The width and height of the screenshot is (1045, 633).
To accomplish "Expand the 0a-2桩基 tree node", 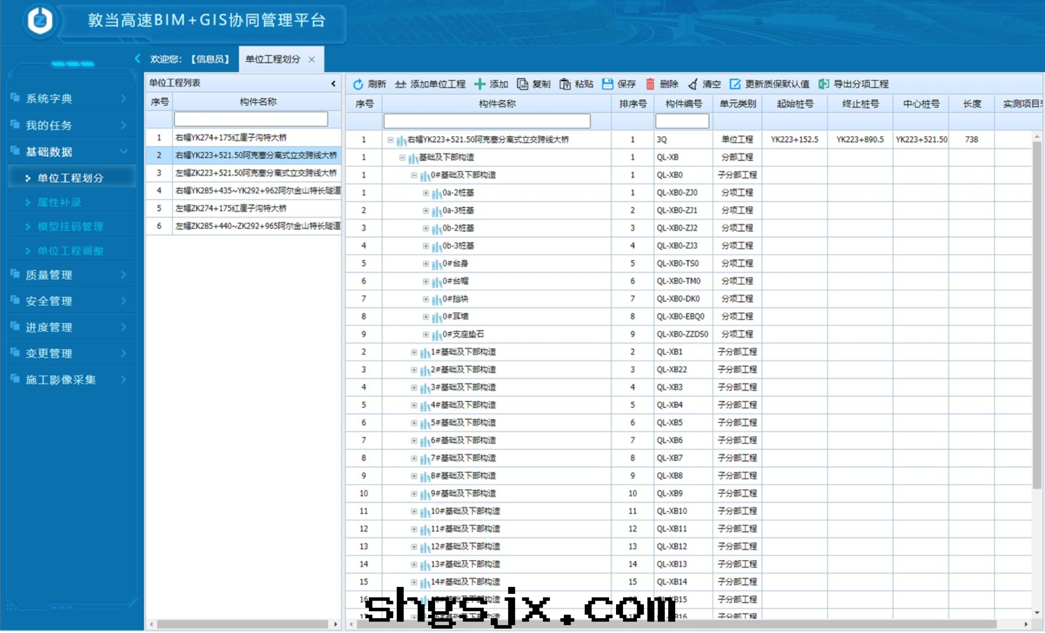I will pyautogui.click(x=425, y=193).
